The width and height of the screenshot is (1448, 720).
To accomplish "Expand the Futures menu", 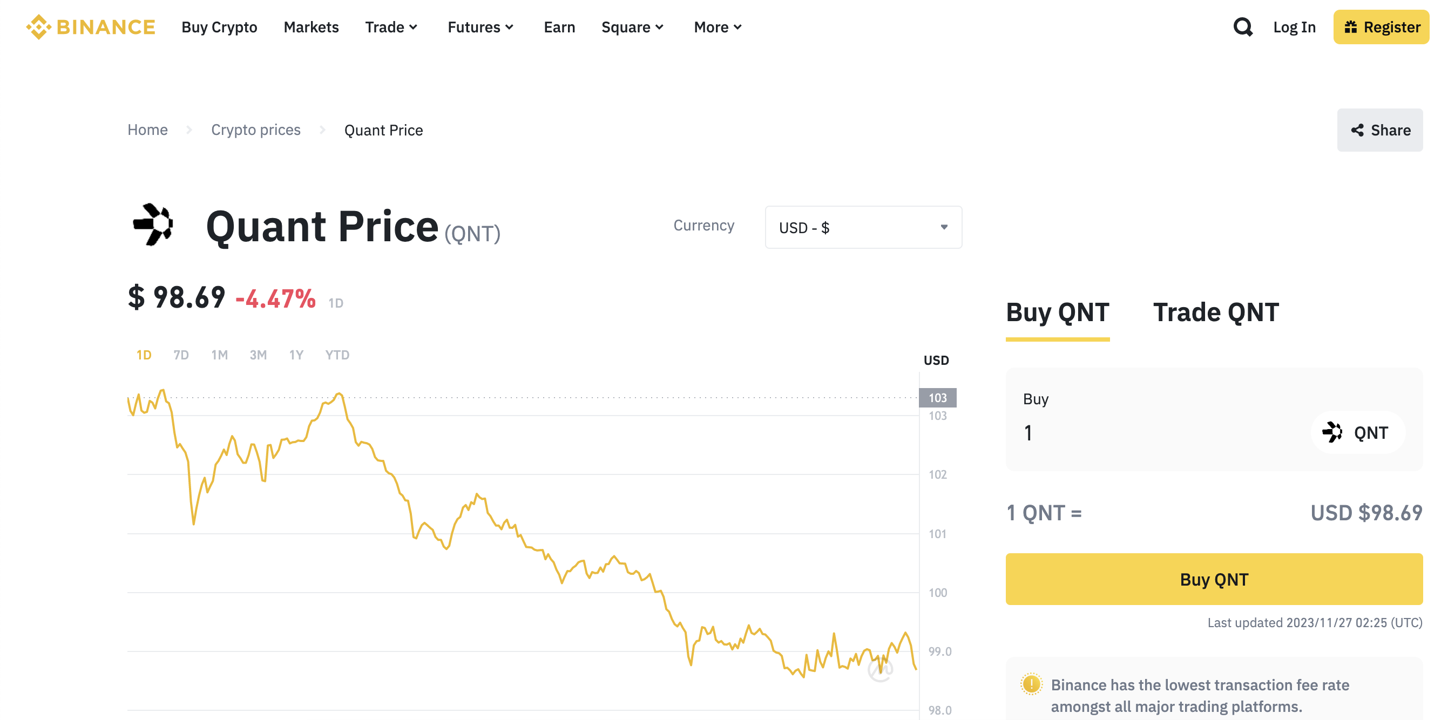I will pyautogui.click(x=481, y=27).
